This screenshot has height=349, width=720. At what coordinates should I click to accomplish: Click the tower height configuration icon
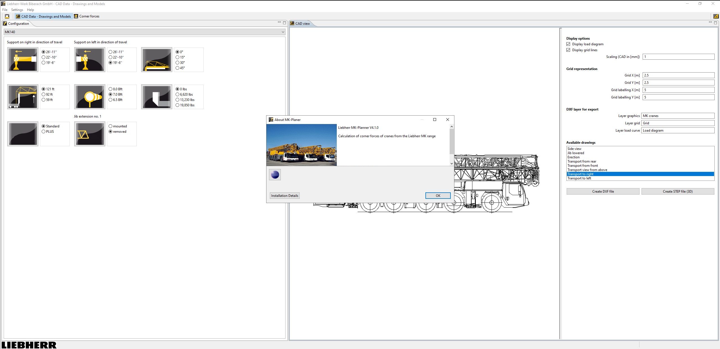[23, 96]
